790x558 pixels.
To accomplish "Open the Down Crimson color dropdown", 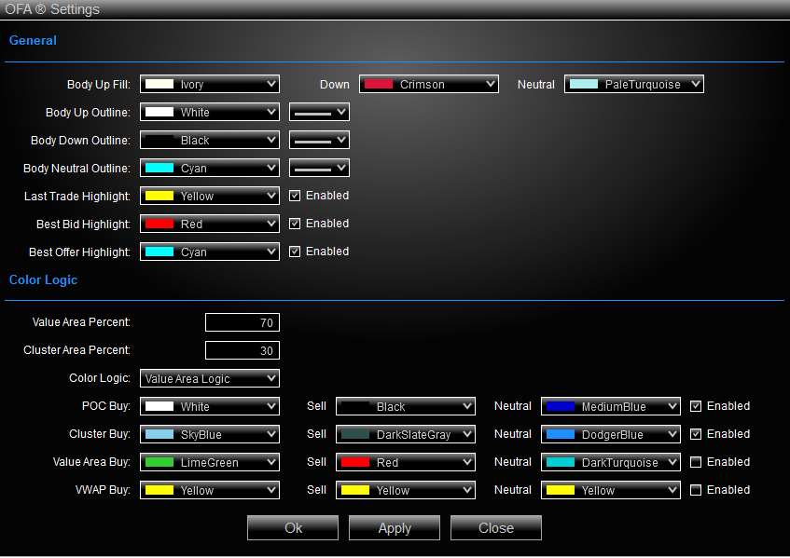I will pyautogui.click(x=429, y=84).
